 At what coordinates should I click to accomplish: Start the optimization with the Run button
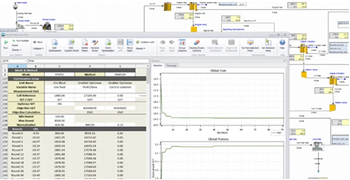(x=6, y=44)
